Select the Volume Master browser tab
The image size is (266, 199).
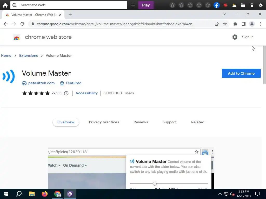[33, 15]
